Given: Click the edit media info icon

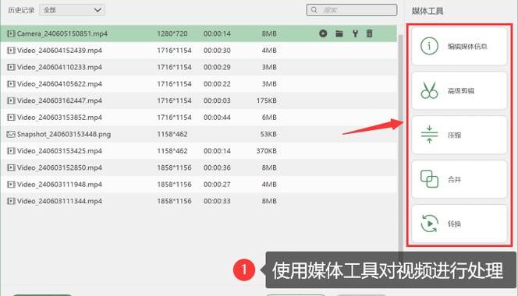Looking at the screenshot, I should tap(429, 46).
